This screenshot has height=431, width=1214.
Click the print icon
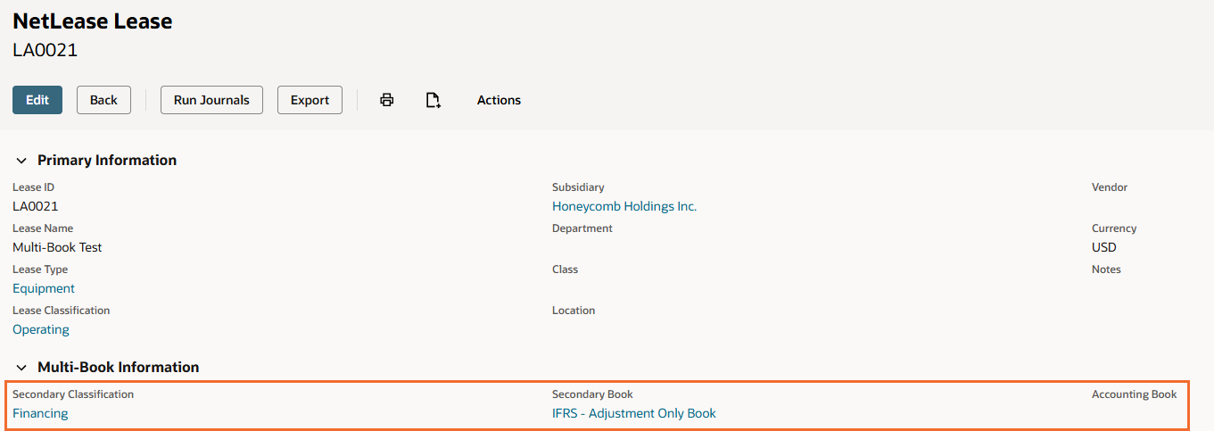pyautogui.click(x=386, y=100)
